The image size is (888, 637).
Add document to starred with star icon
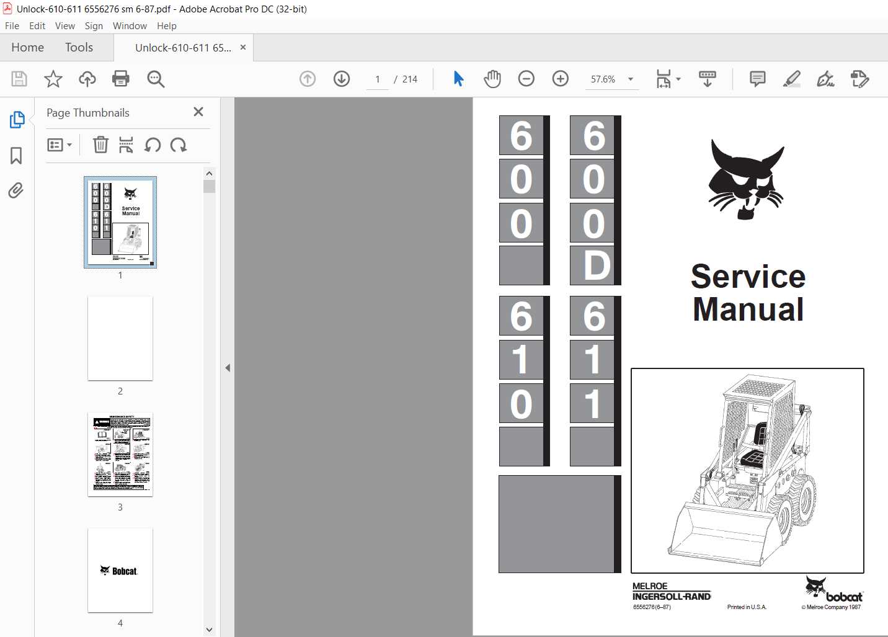(53, 79)
